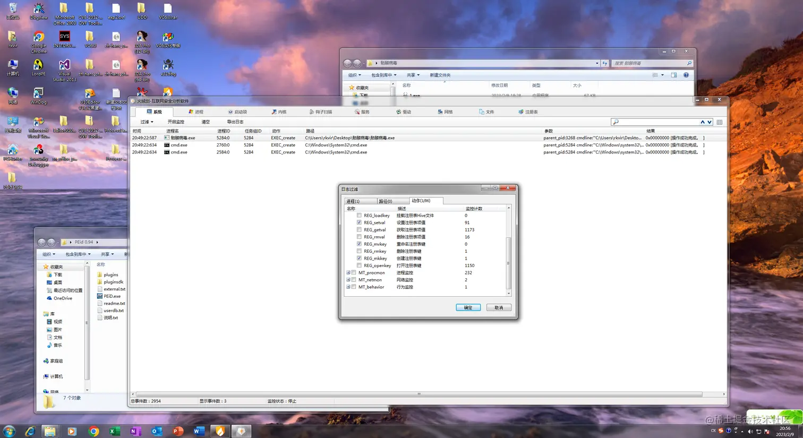
Task: Open Word from the taskbar
Action: (x=199, y=431)
